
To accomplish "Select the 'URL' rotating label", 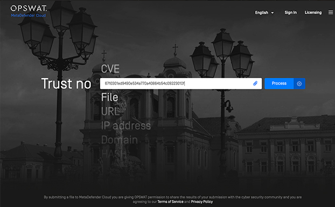I will [110, 112].
